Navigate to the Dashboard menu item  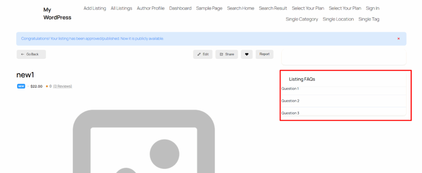(x=180, y=8)
